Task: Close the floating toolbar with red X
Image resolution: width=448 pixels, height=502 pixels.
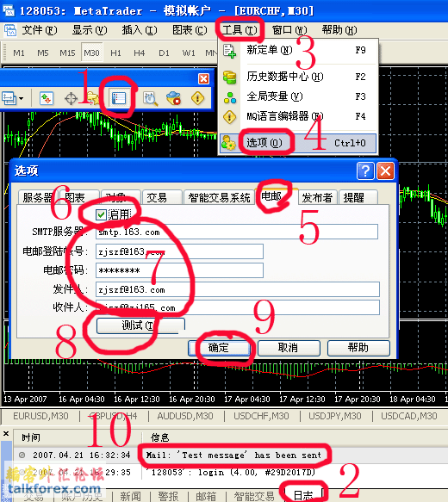Action: click(x=203, y=78)
